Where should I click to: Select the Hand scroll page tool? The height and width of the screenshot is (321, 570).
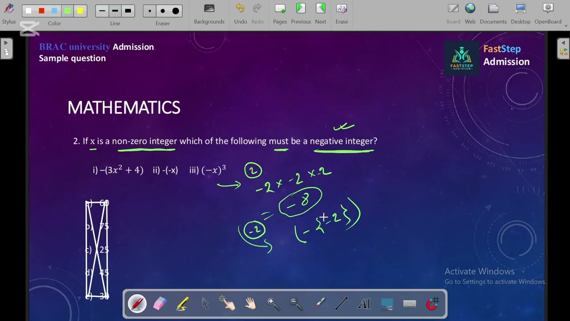(x=251, y=304)
